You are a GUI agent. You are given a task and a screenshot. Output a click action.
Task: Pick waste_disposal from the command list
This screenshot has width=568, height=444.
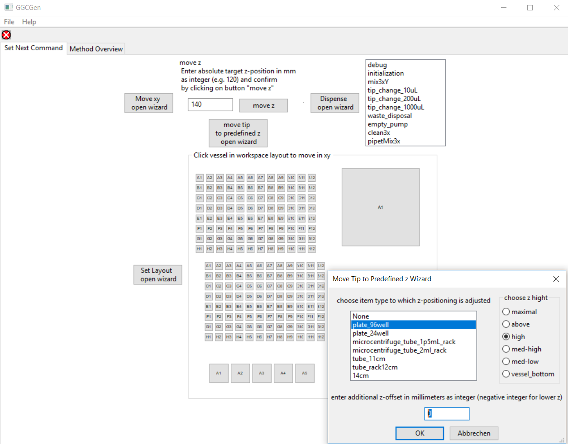pyautogui.click(x=390, y=116)
